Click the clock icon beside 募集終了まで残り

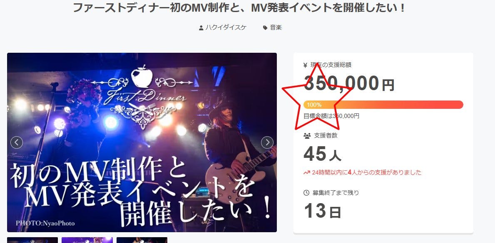[x=306, y=193]
